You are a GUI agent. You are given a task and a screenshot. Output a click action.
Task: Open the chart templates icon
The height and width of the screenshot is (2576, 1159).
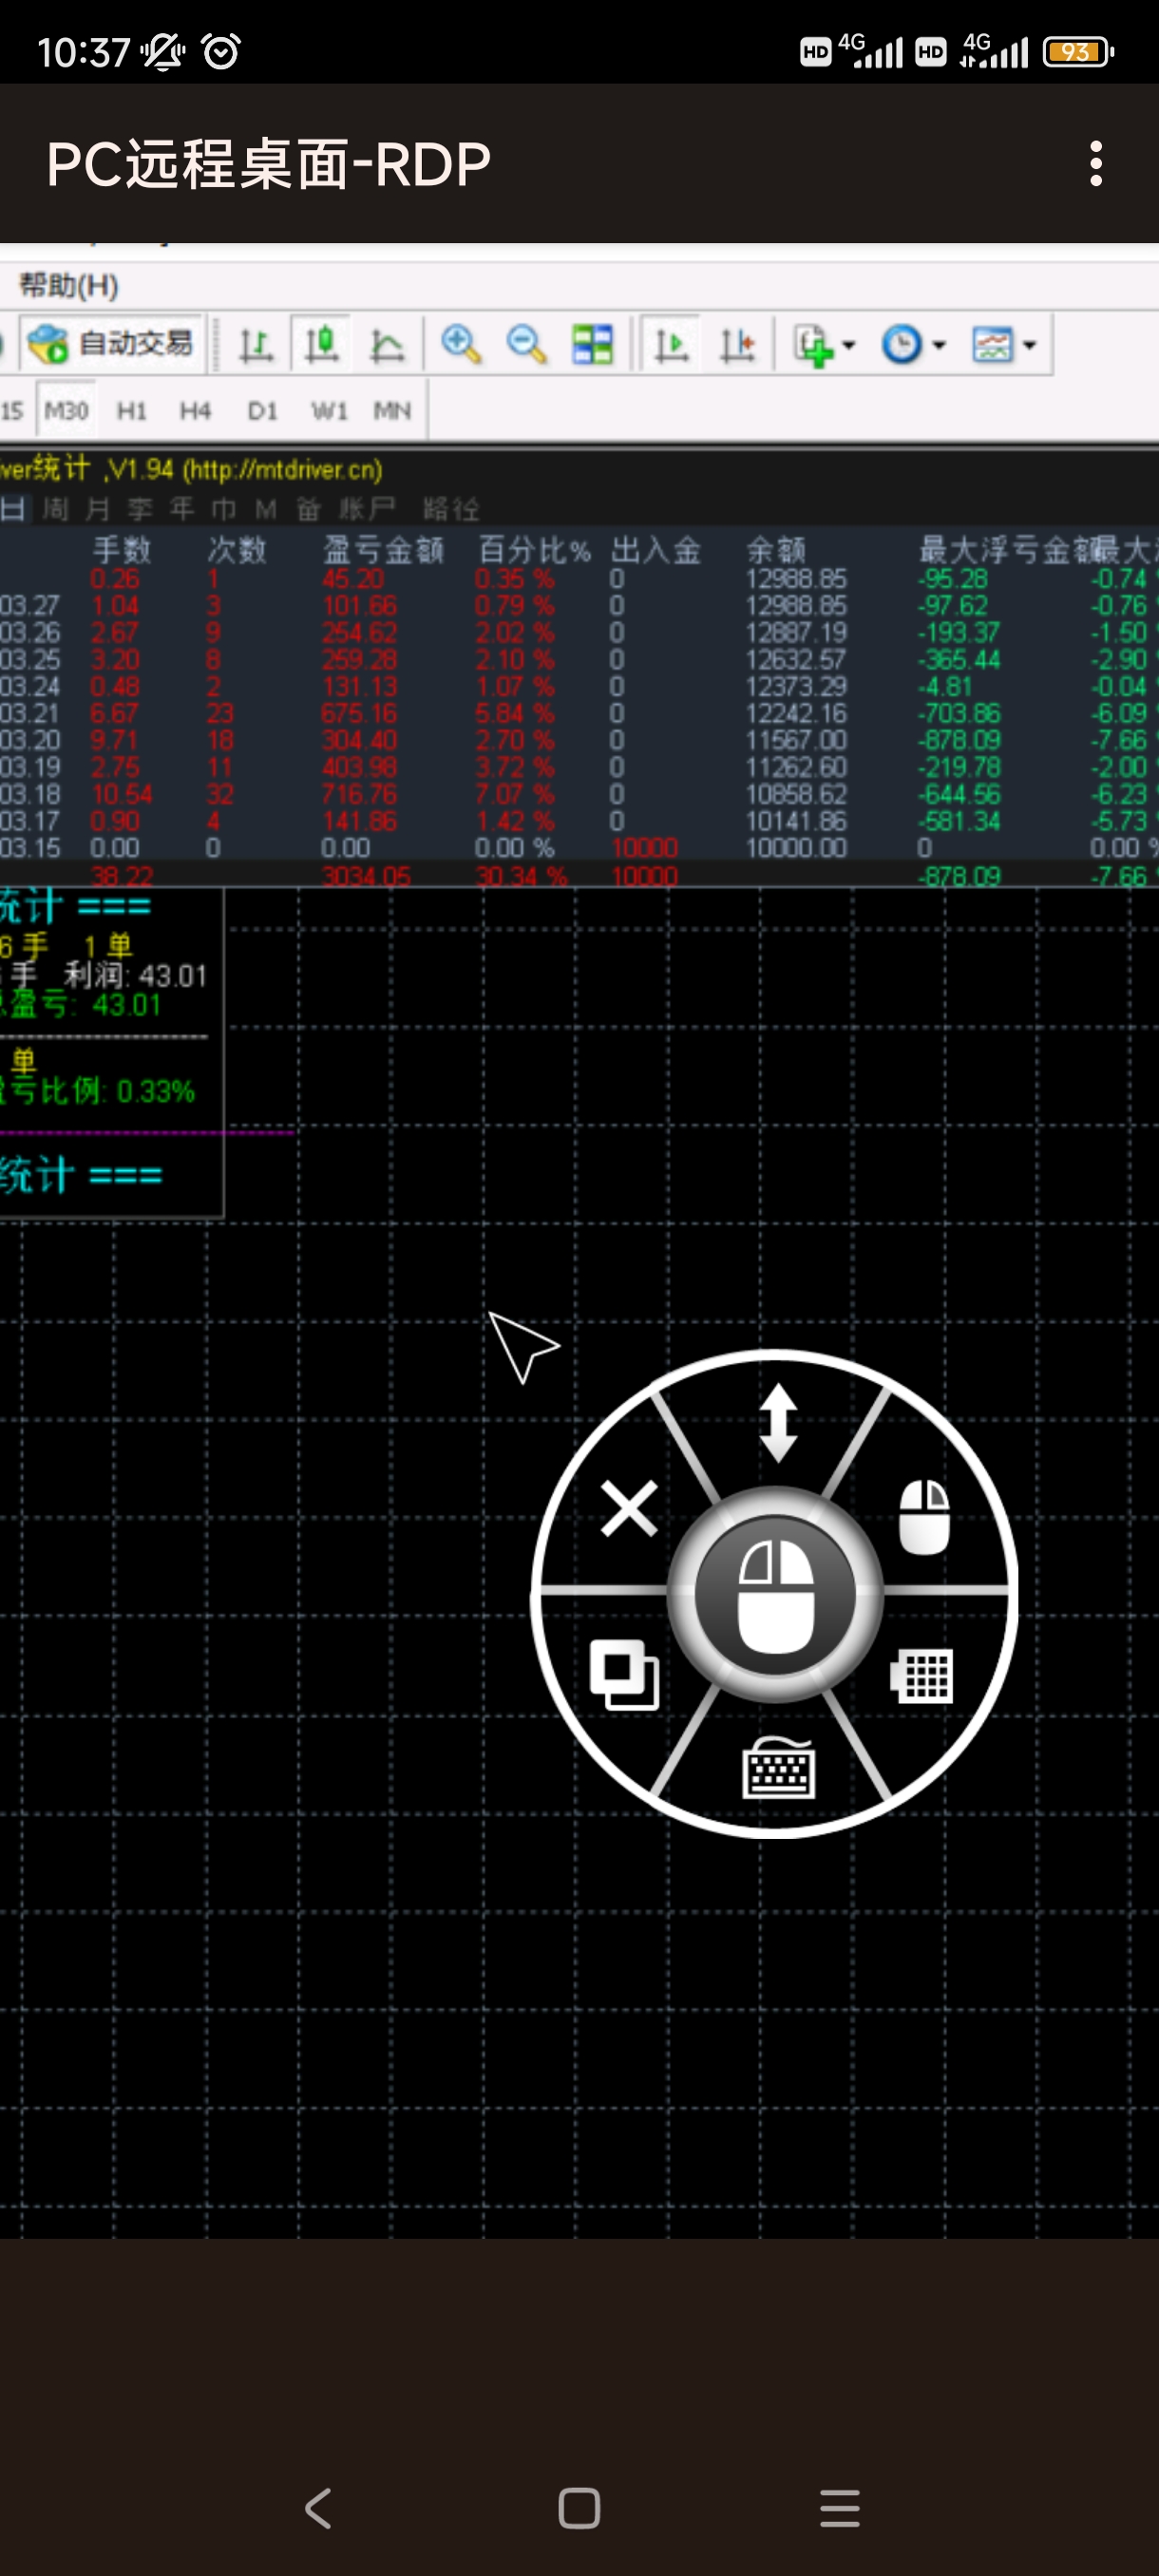click(x=993, y=346)
